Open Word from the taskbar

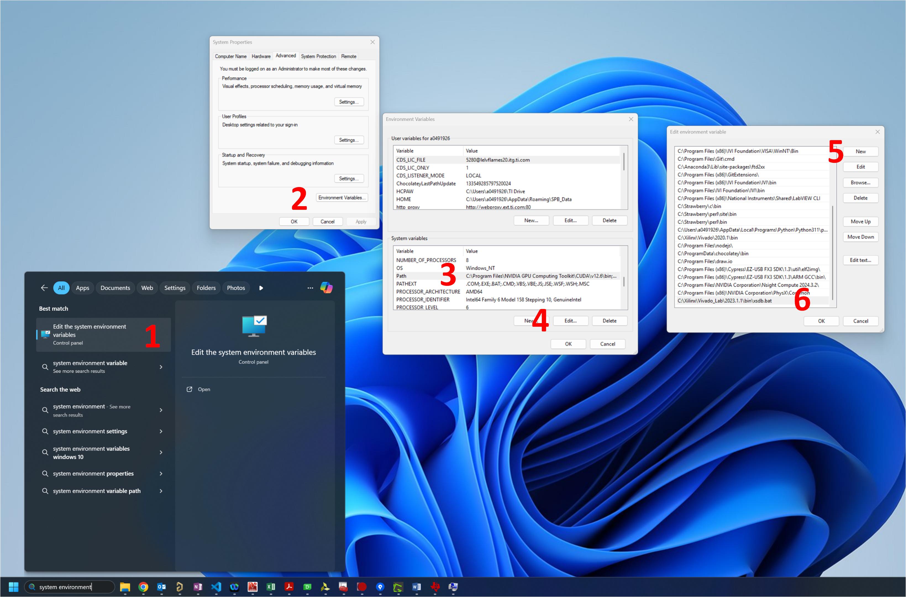tap(416, 587)
